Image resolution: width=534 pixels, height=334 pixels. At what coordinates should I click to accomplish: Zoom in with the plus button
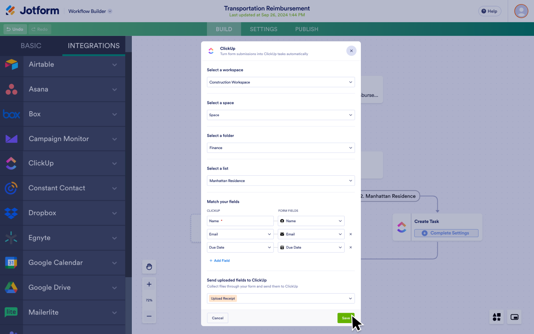tap(149, 284)
